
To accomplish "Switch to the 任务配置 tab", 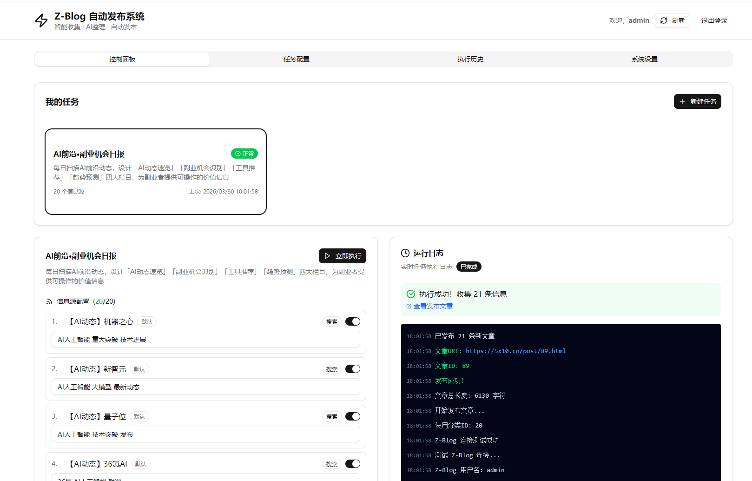I will 297,59.
